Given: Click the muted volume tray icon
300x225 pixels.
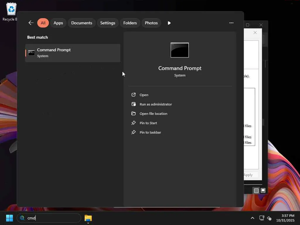Looking at the screenshot, I should click(x=269, y=218).
